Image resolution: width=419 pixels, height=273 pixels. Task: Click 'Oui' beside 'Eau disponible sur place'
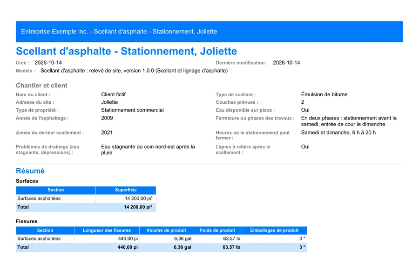[x=305, y=110]
